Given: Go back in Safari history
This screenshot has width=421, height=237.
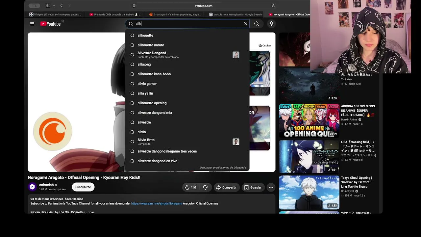Looking at the screenshot, I should coord(62,6).
